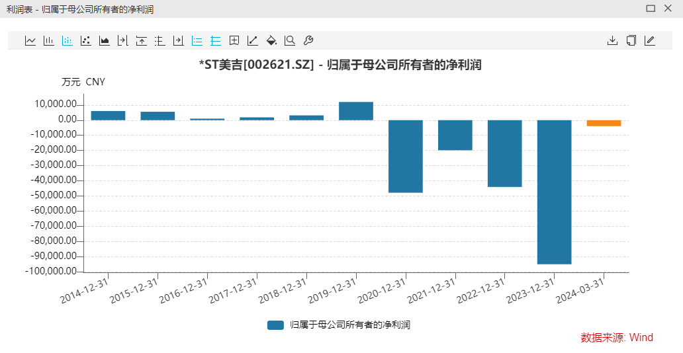Switch to line chart type
The width and height of the screenshot is (683, 353).
(30, 40)
